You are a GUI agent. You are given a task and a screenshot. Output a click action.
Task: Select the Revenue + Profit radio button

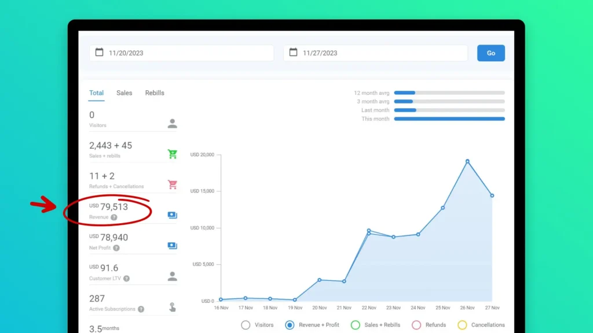point(290,325)
